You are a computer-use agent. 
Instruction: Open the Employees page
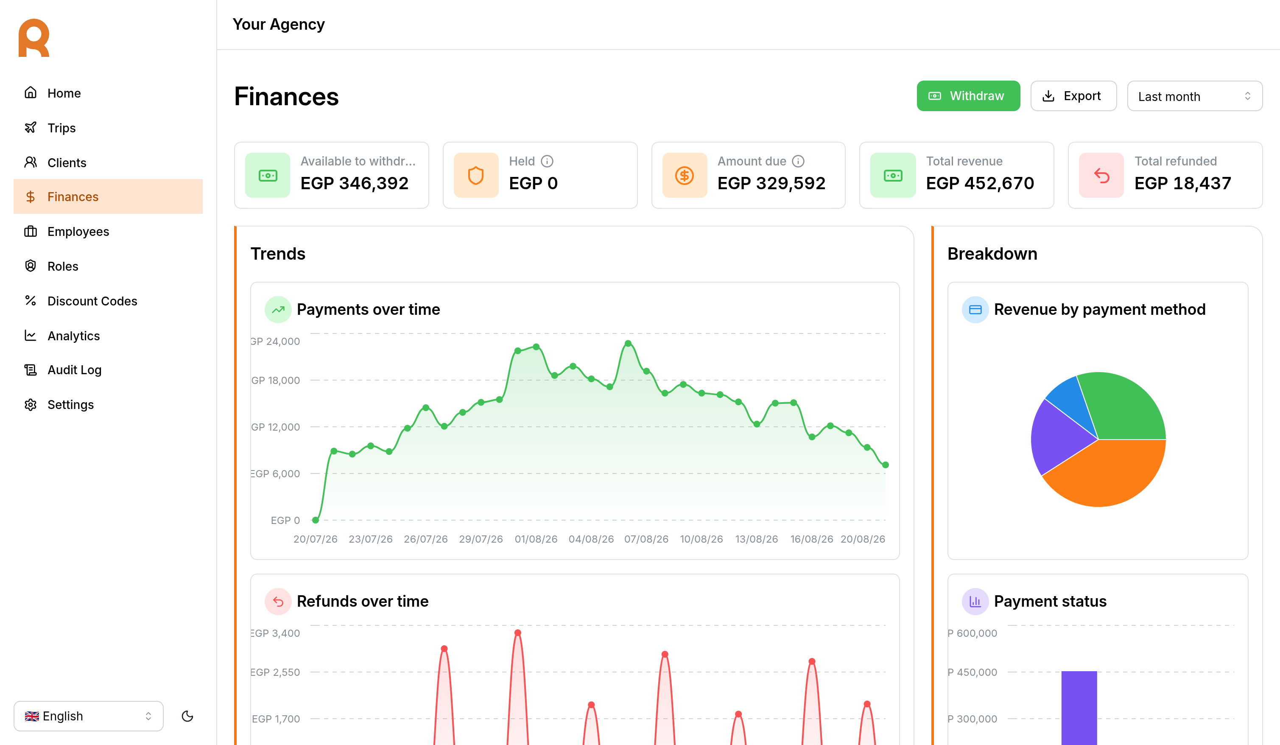tap(108, 231)
